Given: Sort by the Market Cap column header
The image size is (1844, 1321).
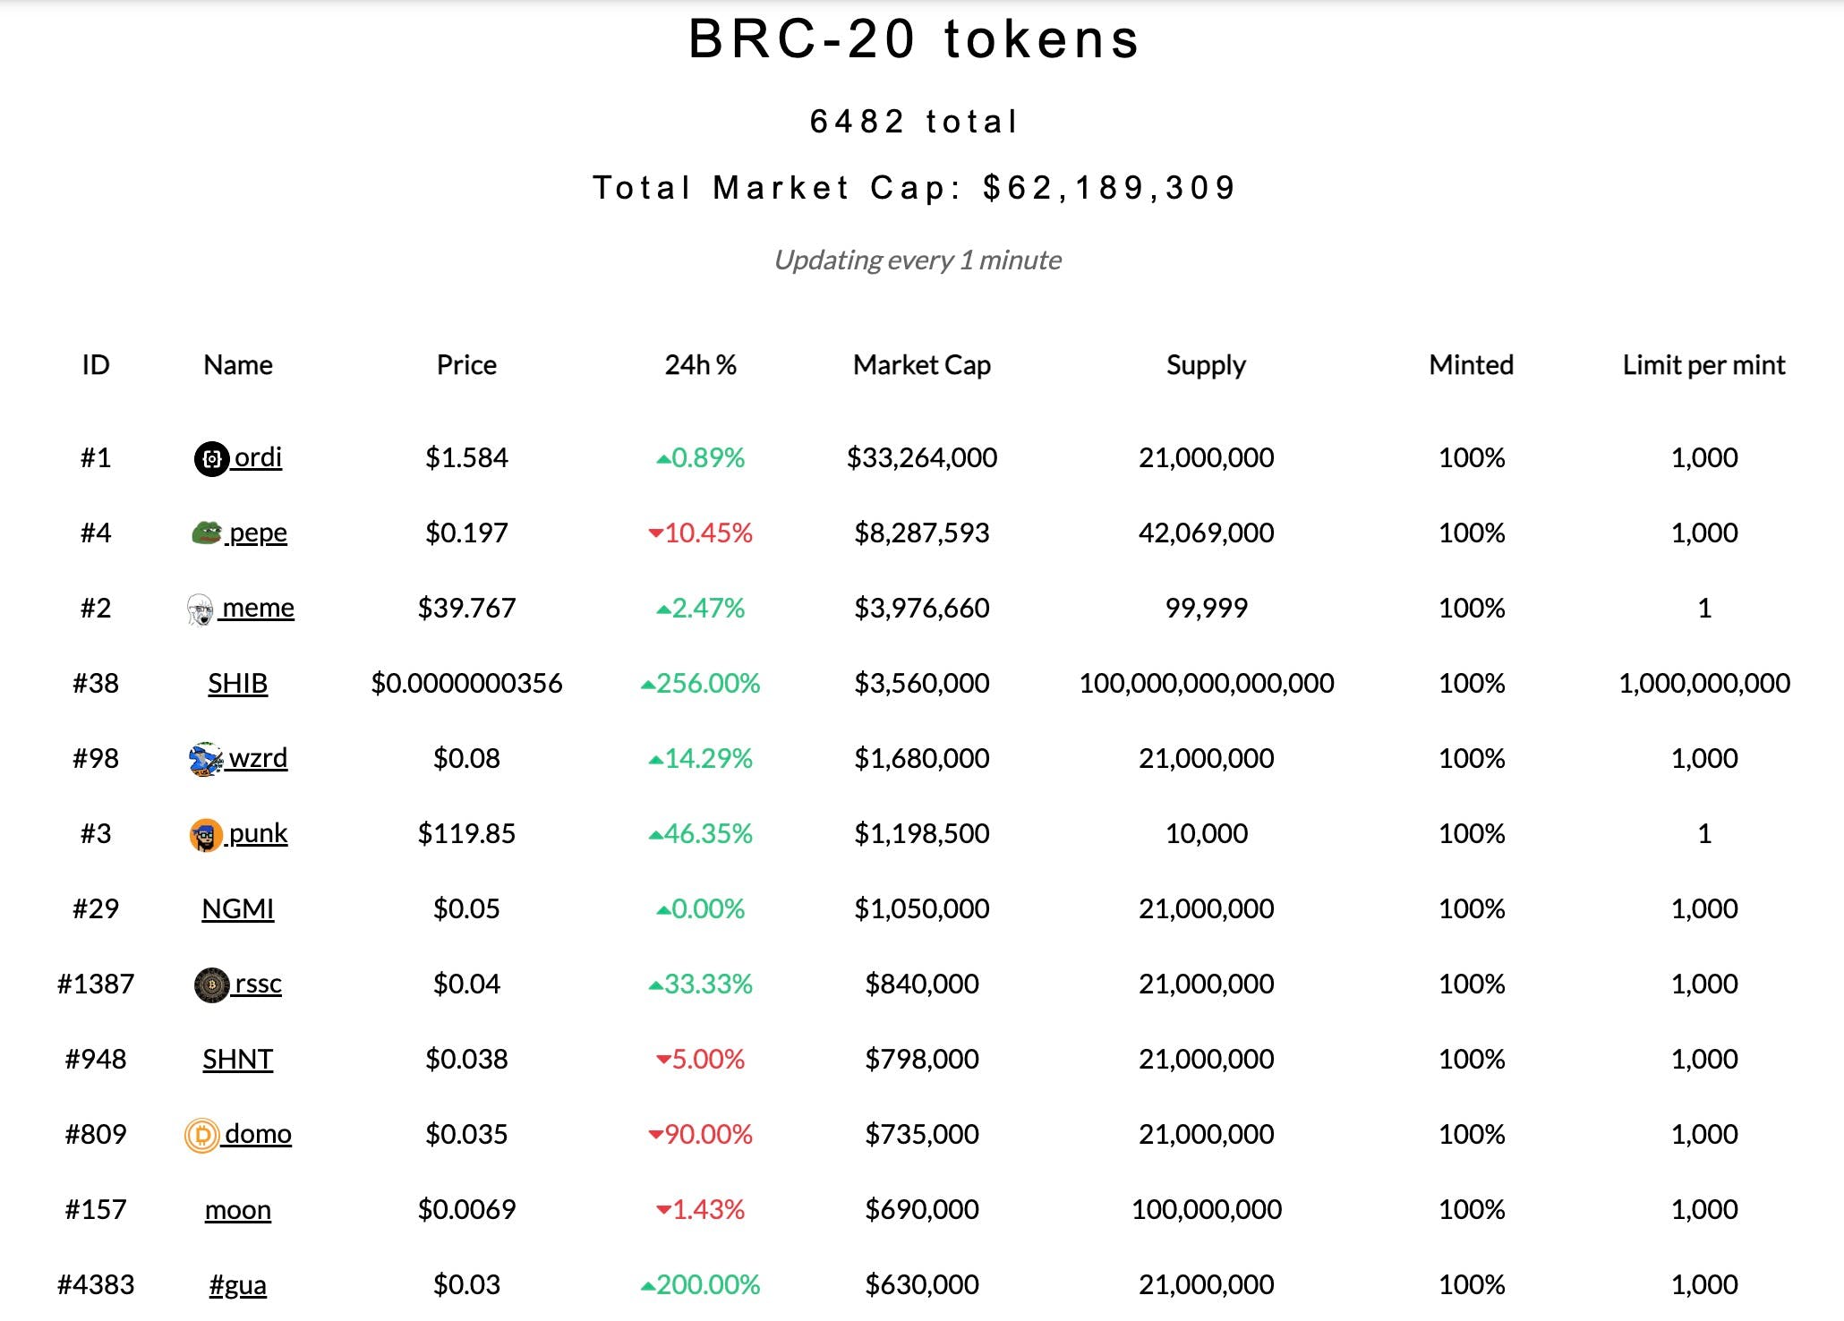Looking at the screenshot, I should (921, 365).
